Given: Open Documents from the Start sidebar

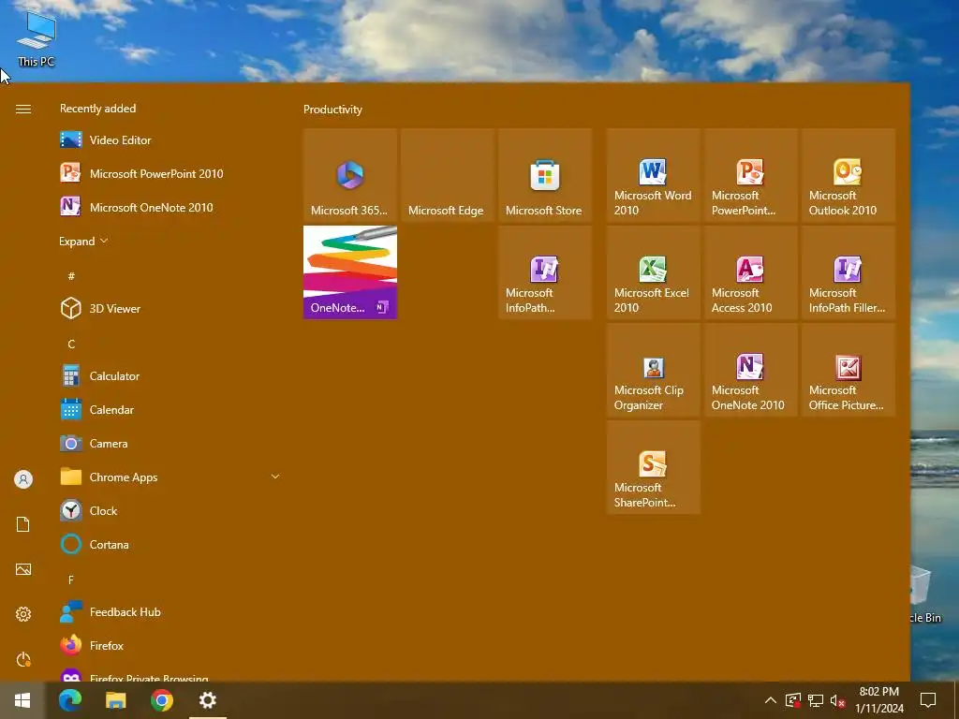Looking at the screenshot, I should point(23,524).
